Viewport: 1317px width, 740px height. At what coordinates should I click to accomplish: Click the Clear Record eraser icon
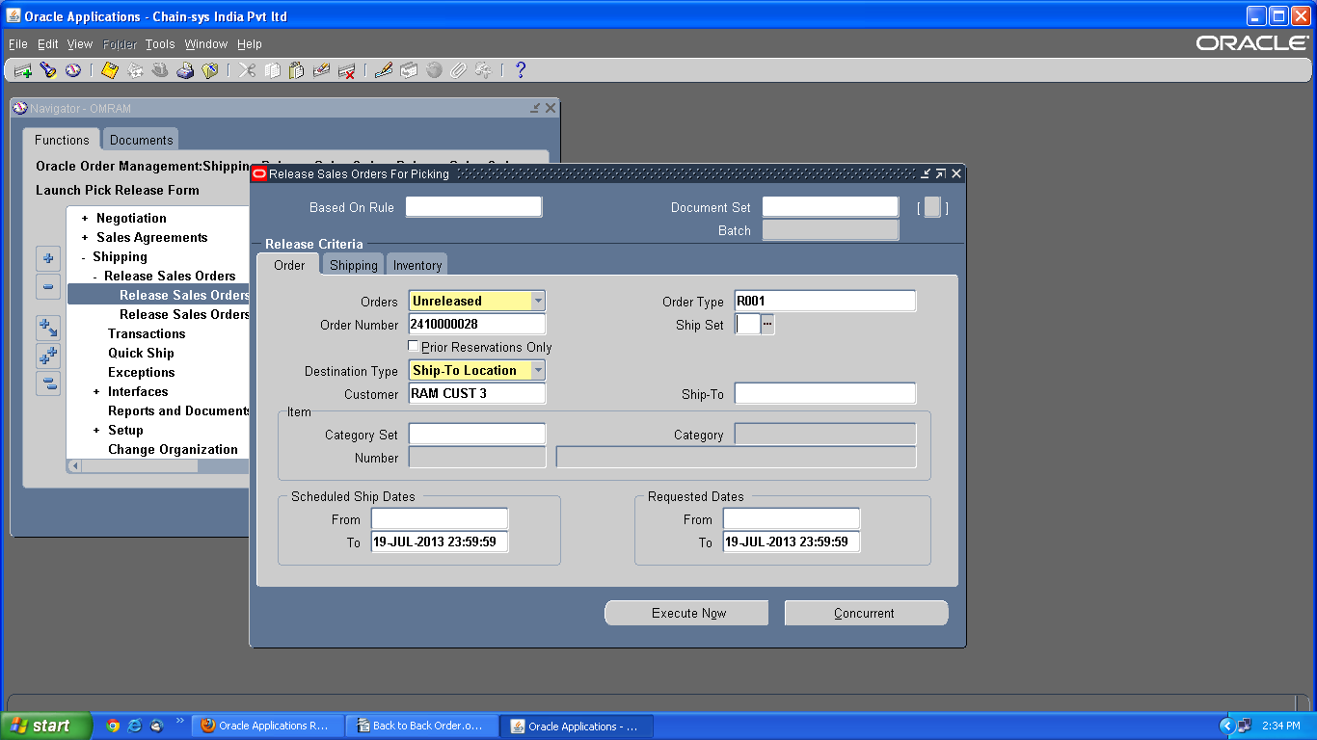click(322, 70)
